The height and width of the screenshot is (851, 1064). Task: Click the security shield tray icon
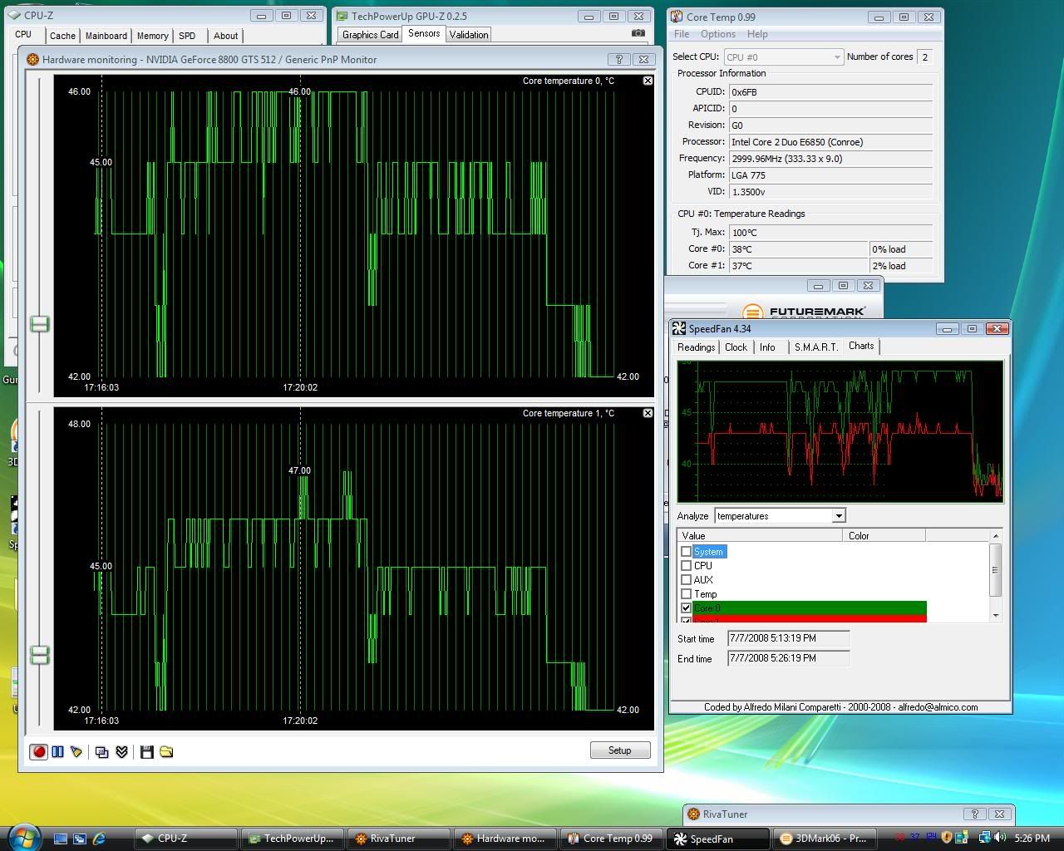coord(945,838)
